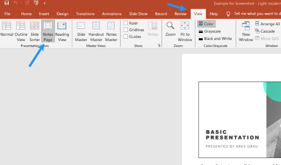Enable the Ruler checkbox
The height and width of the screenshot is (165, 281).
click(x=126, y=23)
